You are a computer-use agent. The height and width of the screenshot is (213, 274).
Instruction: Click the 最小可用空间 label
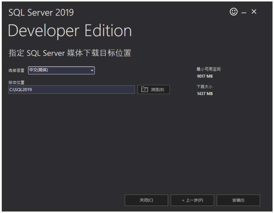coord(208,69)
